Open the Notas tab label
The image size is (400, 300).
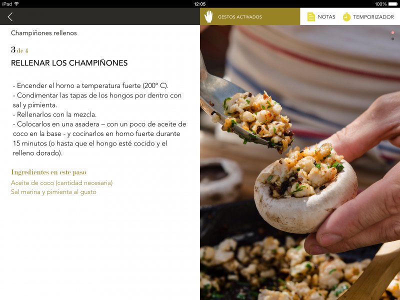[x=326, y=17]
